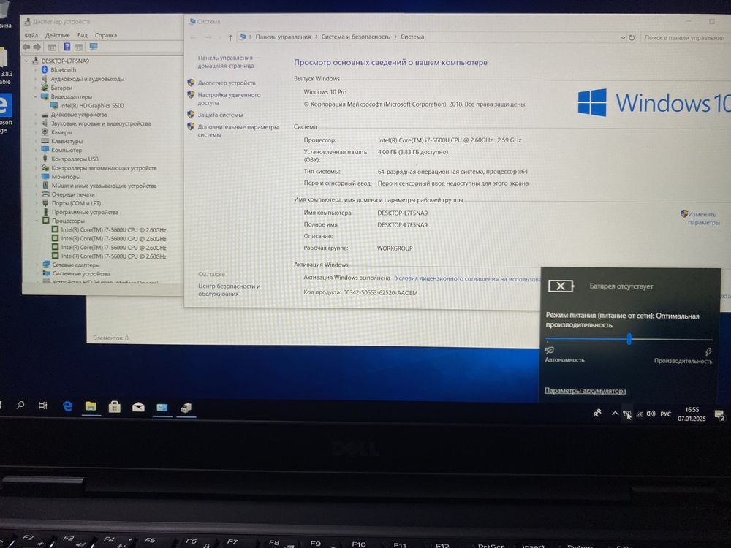
Task: Open File Explorer from taskbar
Action: [91, 407]
